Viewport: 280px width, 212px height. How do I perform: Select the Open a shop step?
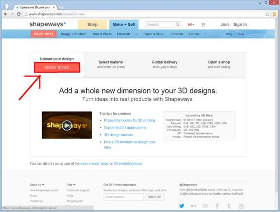click(x=219, y=65)
